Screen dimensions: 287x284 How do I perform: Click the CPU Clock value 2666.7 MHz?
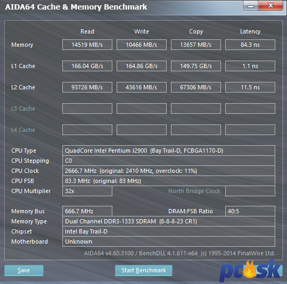point(169,171)
